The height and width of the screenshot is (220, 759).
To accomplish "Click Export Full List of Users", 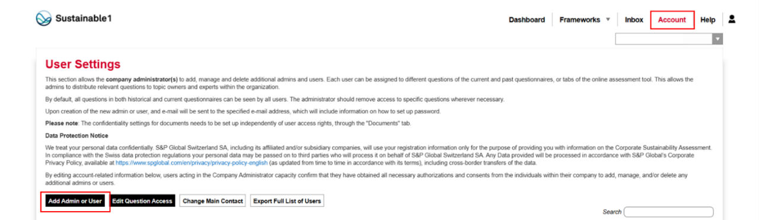I will tap(287, 201).
